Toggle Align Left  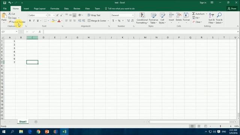pos(66,21)
